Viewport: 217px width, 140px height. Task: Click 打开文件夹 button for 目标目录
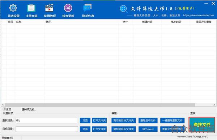point(99,129)
